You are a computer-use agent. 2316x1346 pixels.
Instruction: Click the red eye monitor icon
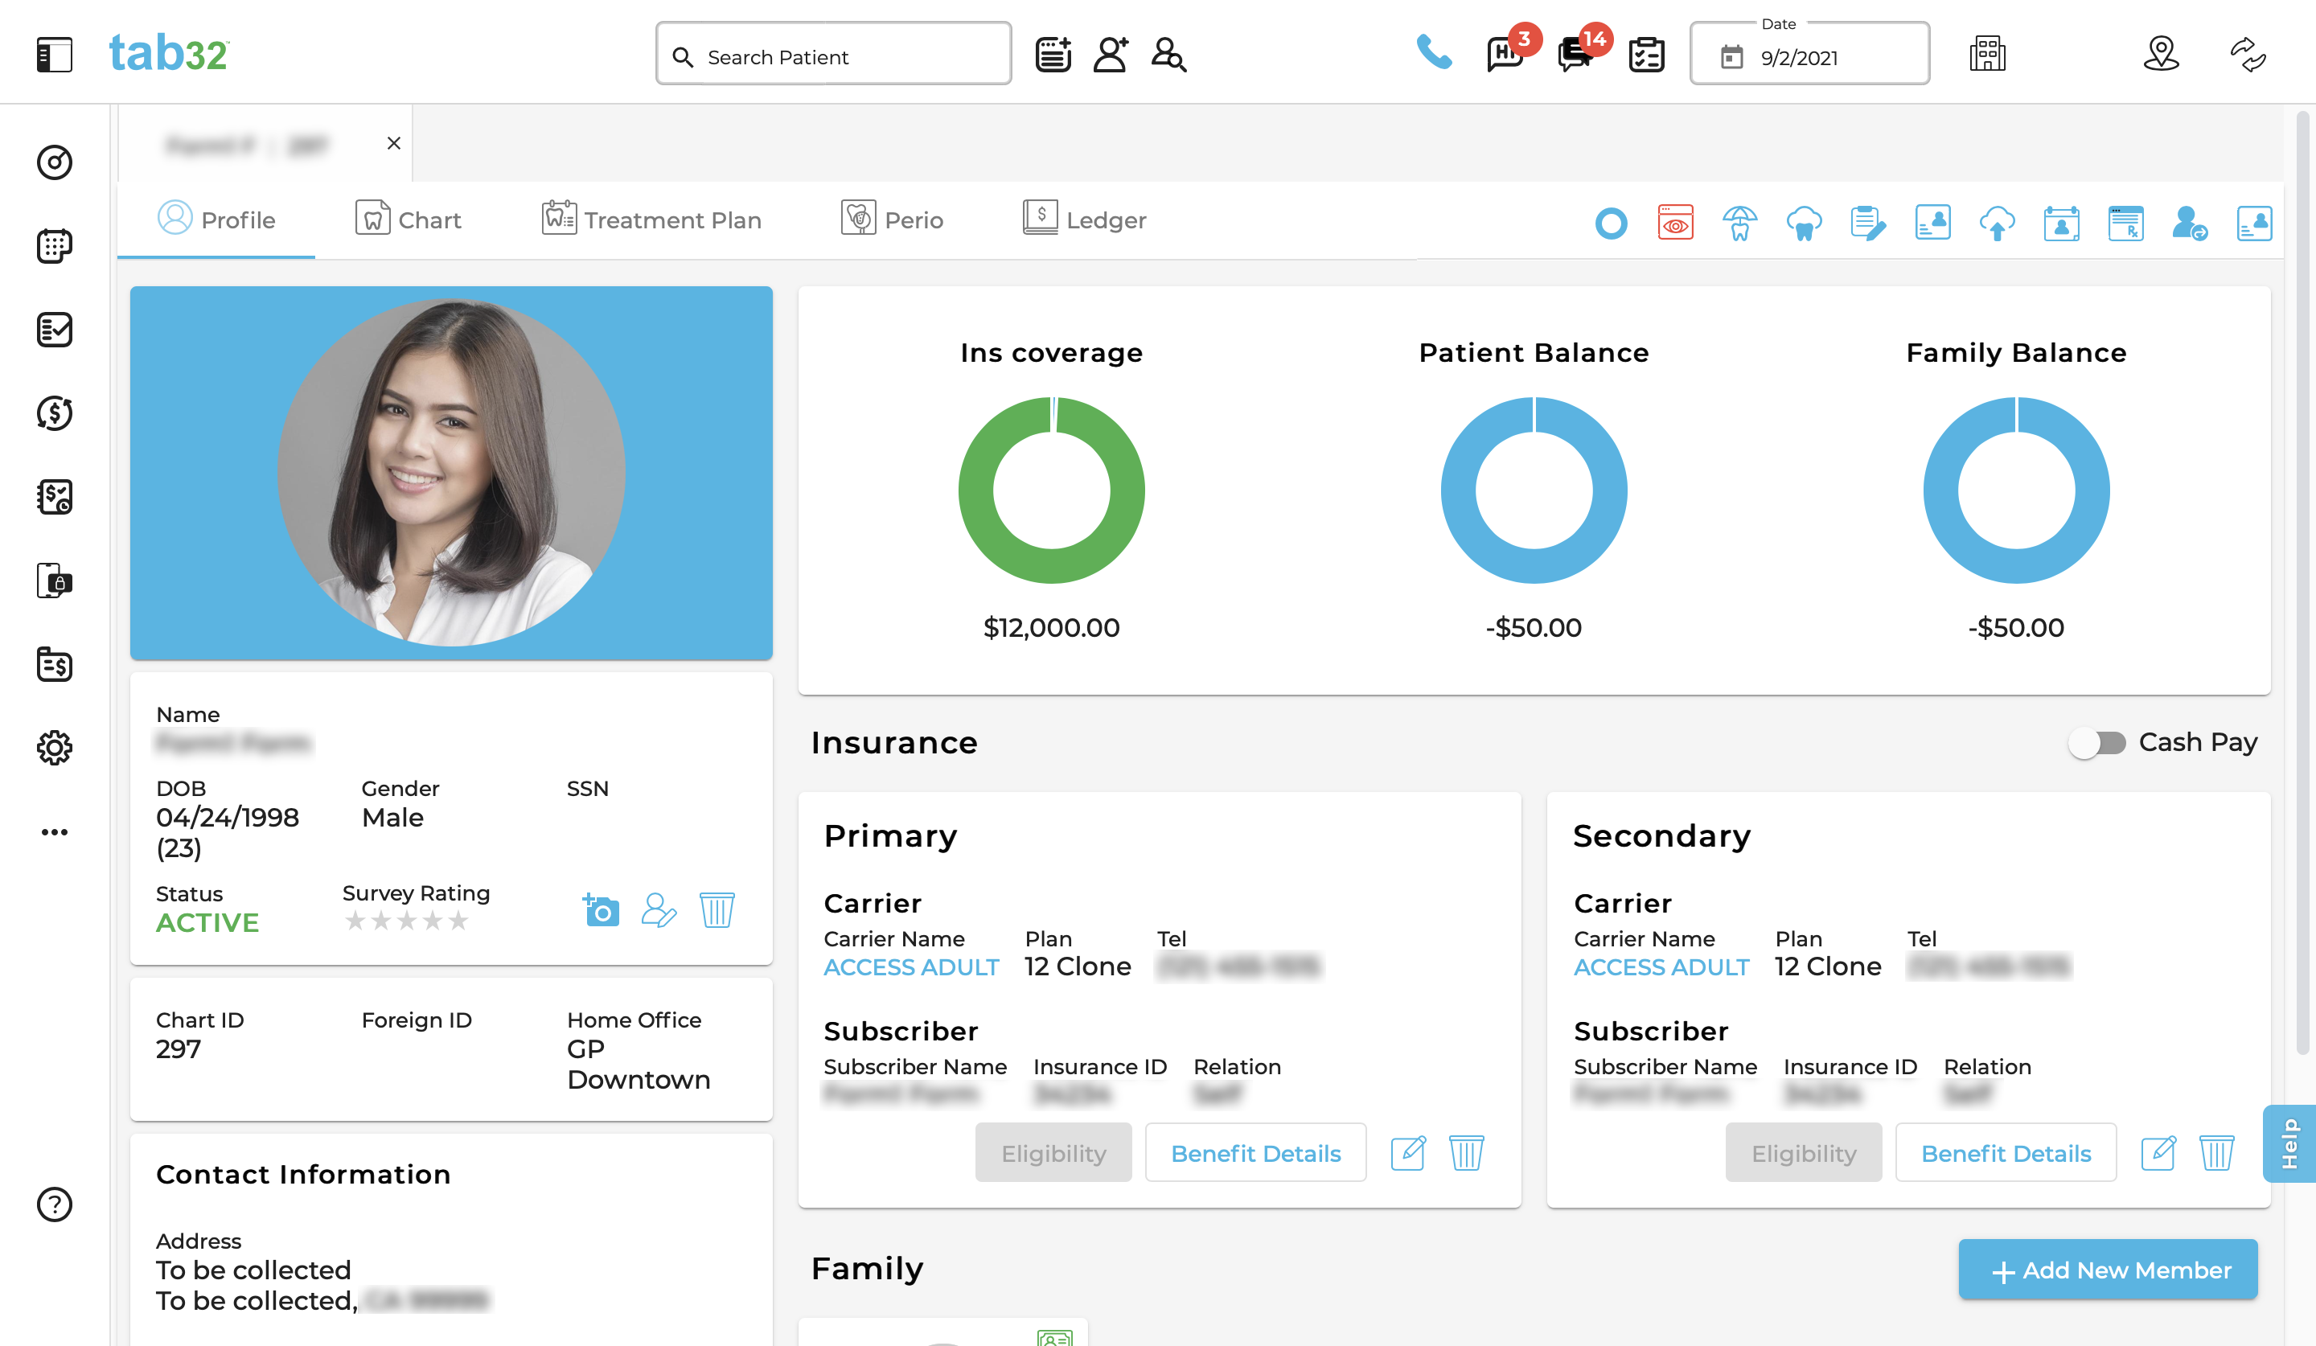pyautogui.click(x=1675, y=224)
